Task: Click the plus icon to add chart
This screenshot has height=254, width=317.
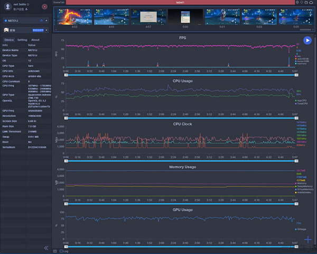Action: (309, 239)
